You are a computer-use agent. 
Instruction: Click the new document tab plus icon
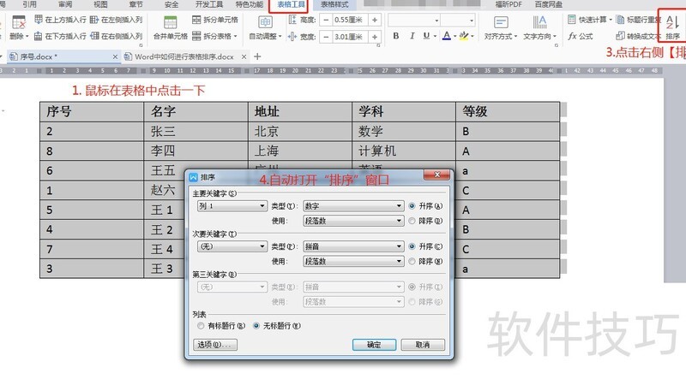[256, 56]
